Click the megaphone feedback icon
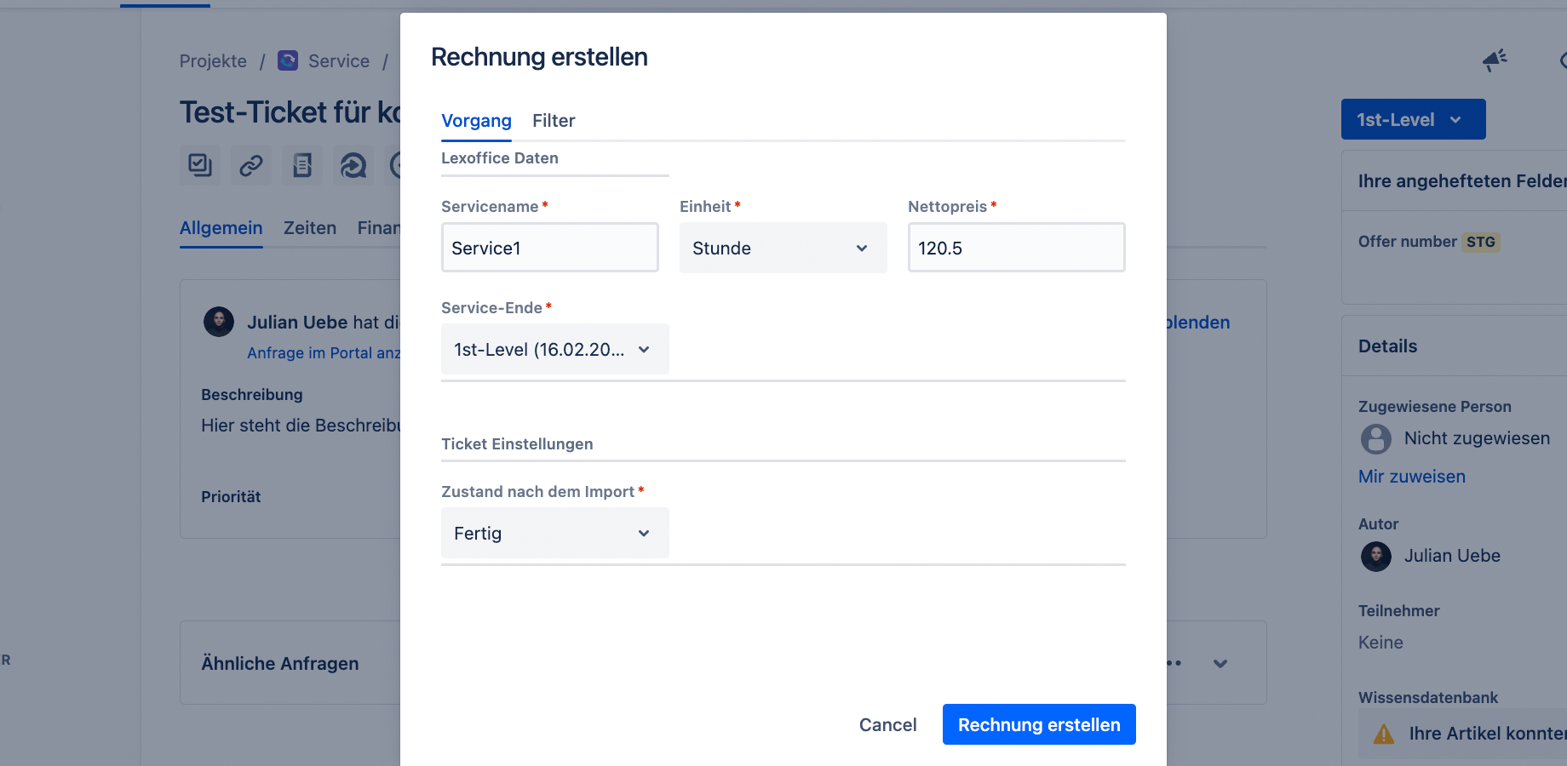Image resolution: width=1567 pixels, height=766 pixels. pyautogui.click(x=1495, y=60)
